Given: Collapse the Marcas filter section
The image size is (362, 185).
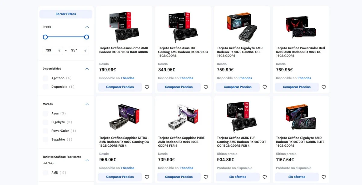Looking at the screenshot, I should (87, 104).
